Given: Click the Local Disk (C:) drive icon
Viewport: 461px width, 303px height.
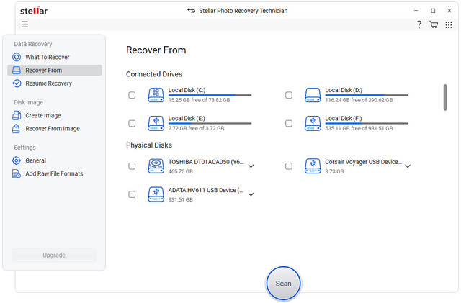Looking at the screenshot, I should (156, 94).
